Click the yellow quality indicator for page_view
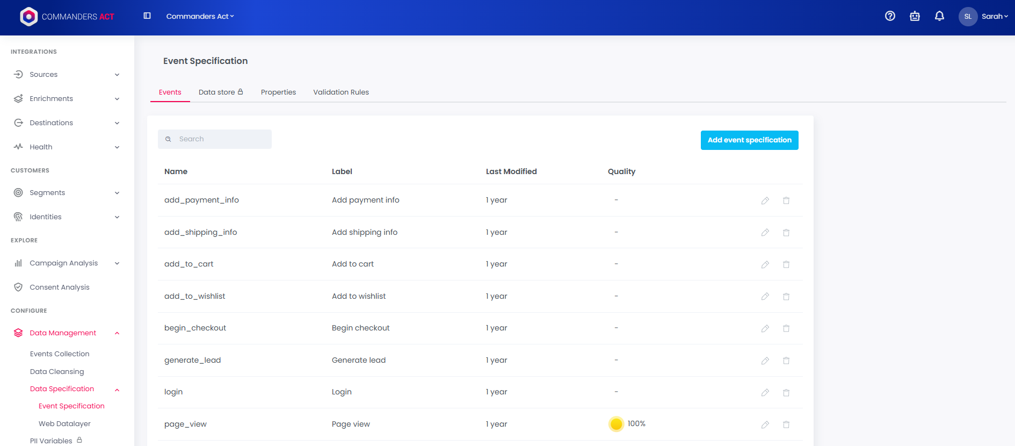 point(617,424)
